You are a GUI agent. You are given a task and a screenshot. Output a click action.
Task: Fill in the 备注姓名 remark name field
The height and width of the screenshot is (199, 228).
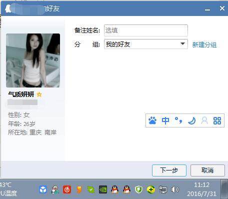point(146,30)
